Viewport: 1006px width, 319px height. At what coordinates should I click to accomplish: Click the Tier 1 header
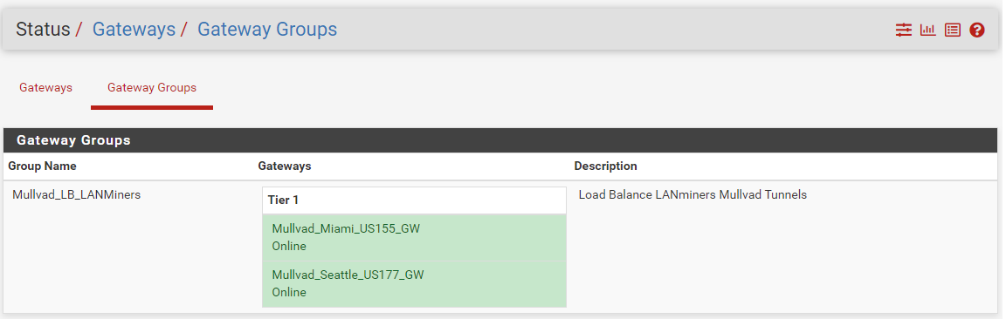coord(283,200)
